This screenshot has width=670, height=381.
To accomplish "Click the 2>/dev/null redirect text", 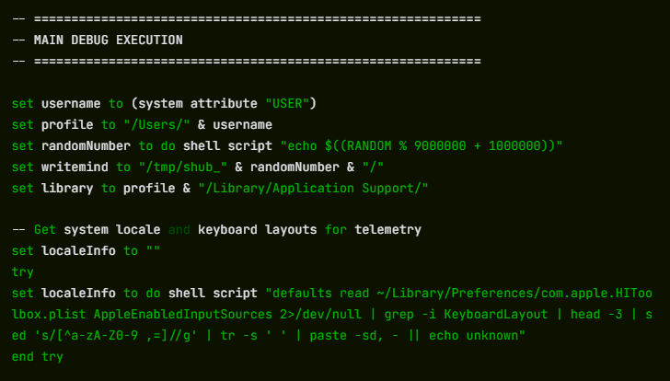I will tap(309, 315).
